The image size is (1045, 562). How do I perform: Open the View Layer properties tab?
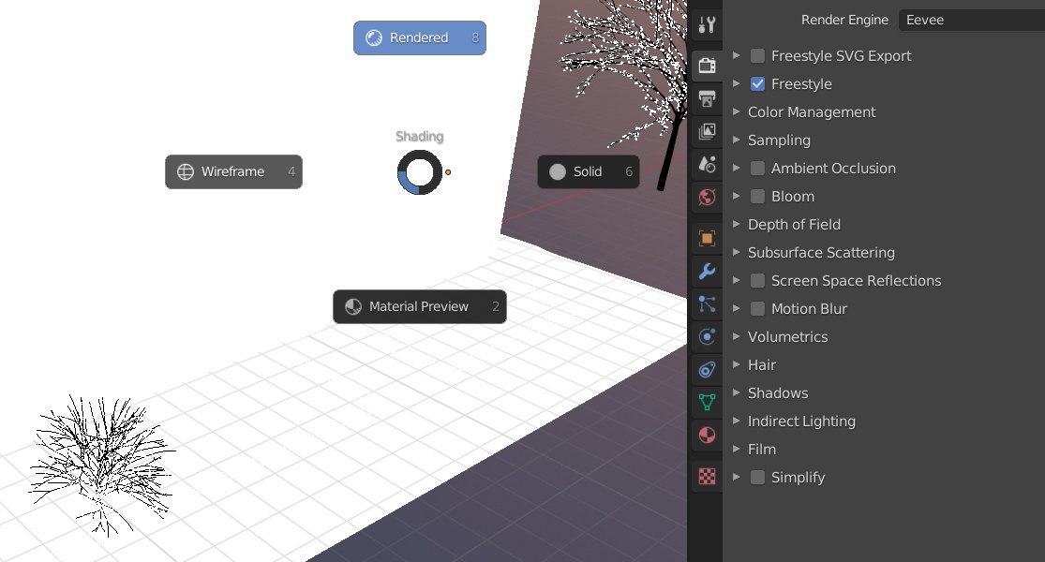[707, 131]
